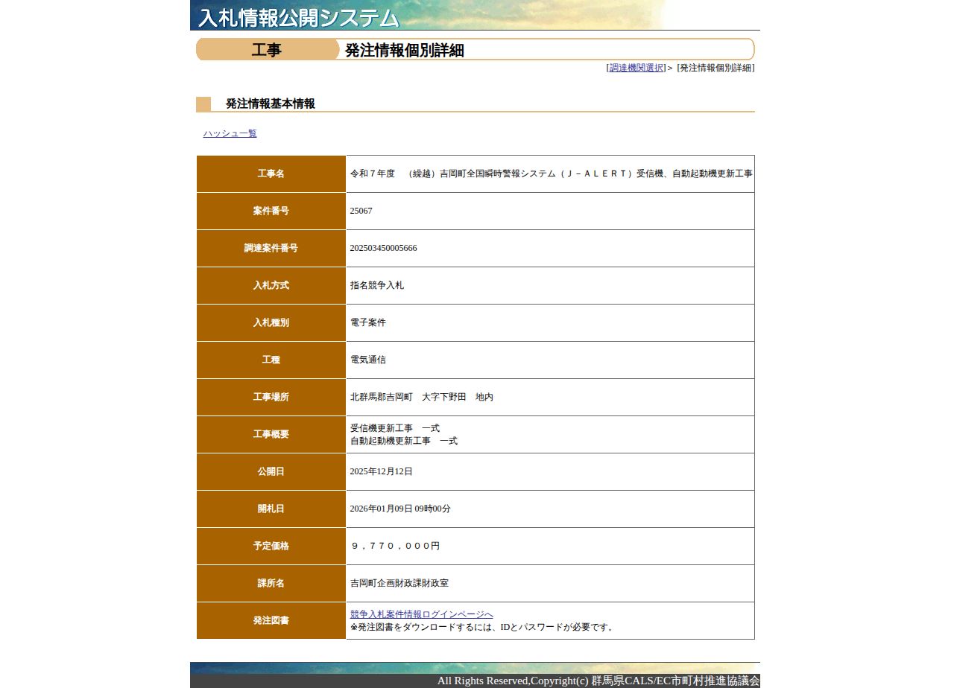Select the 吉岡町企画財政課財政室 value
This screenshot has width=954, height=688.
[x=399, y=583]
